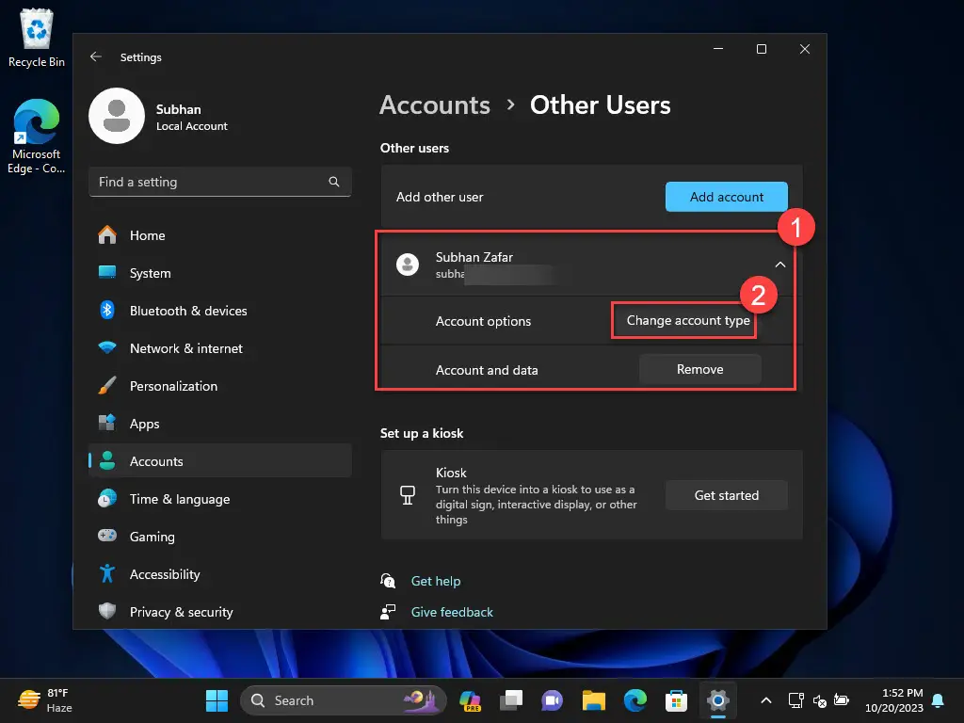Open the Windows Start menu
This screenshot has width=964, height=723.
(x=217, y=700)
